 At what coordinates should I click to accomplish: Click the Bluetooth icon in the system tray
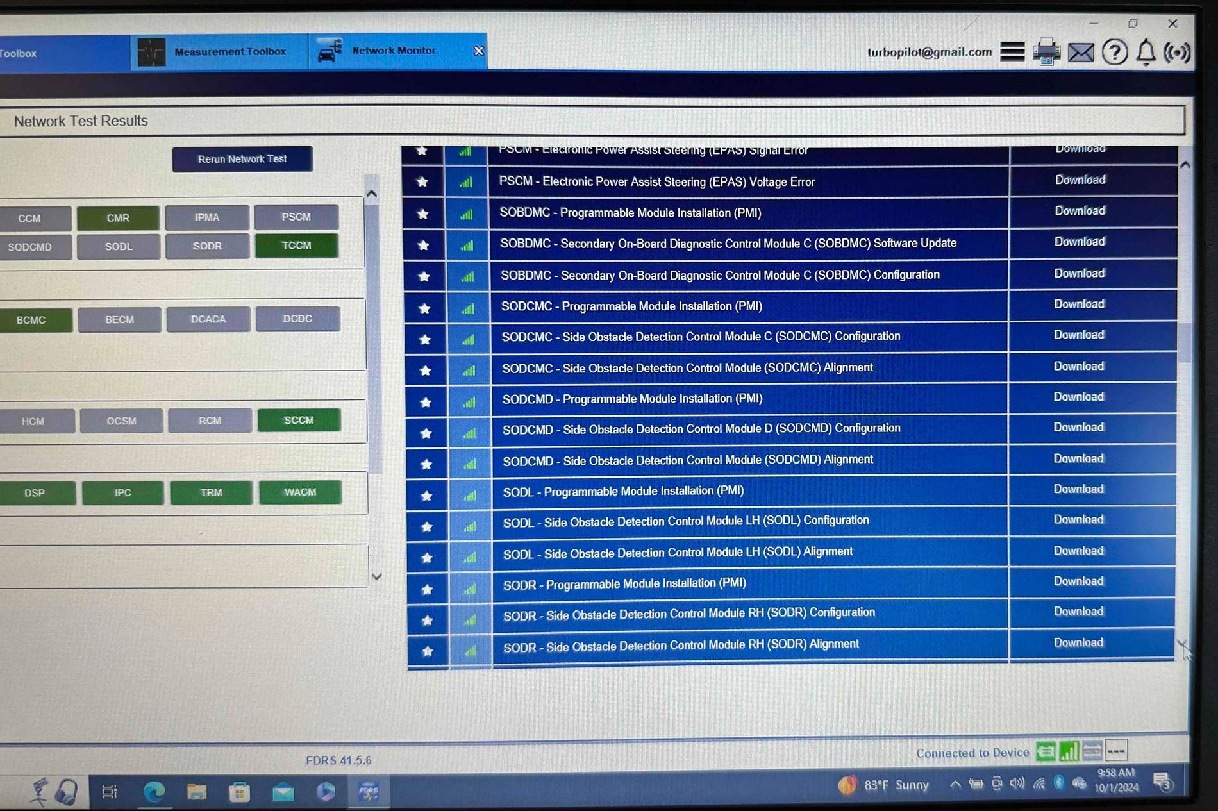tap(1059, 783)
